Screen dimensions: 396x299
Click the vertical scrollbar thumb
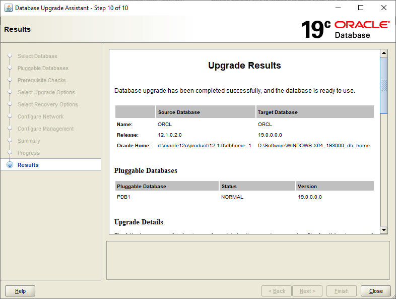(384, 85)
